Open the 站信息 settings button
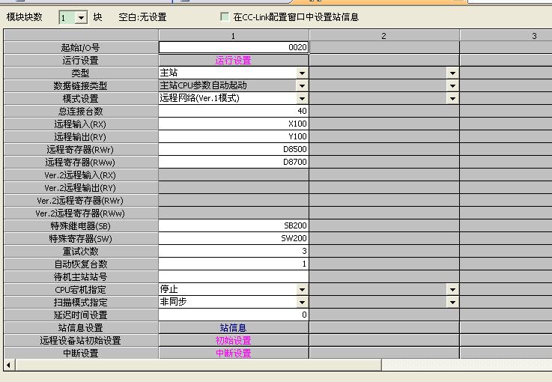 tap(233, 328)
